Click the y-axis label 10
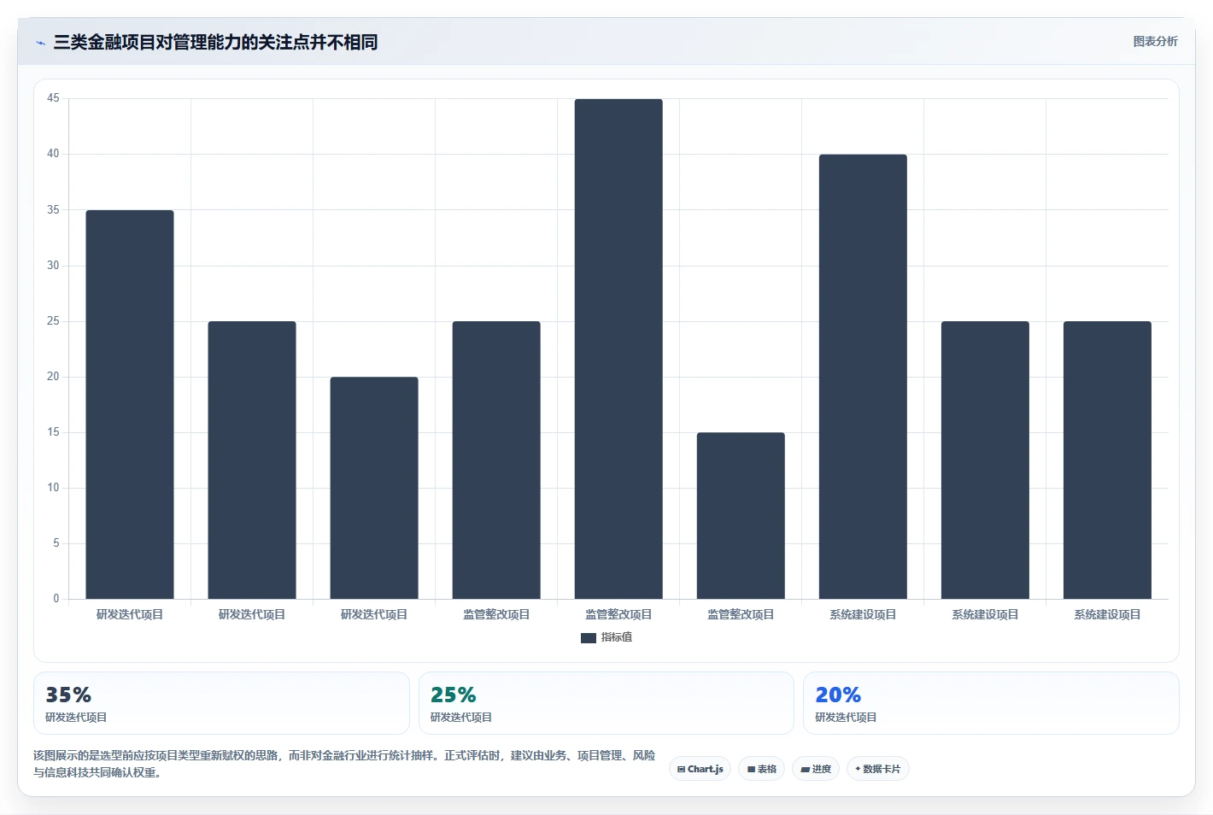 click(53, 487)
